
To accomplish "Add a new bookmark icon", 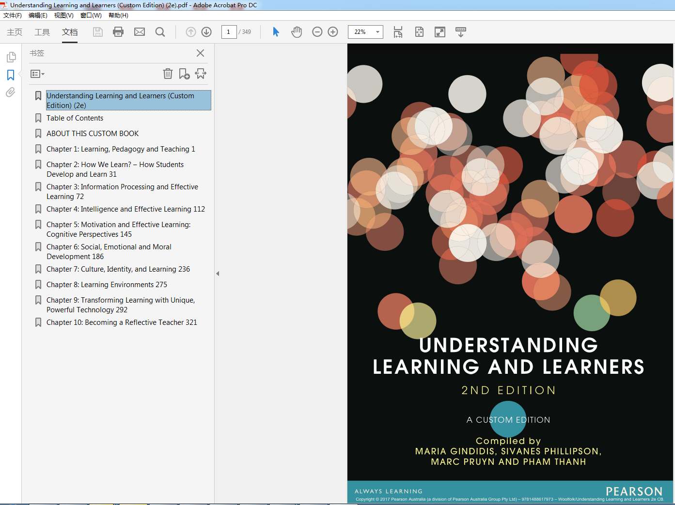I will (x=184, y=74).
